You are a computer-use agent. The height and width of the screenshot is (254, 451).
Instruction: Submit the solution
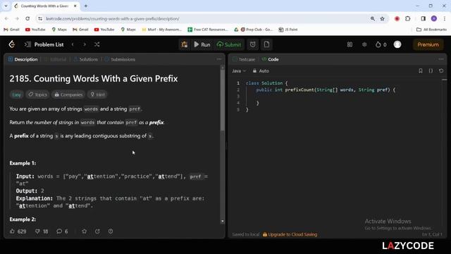229,44
